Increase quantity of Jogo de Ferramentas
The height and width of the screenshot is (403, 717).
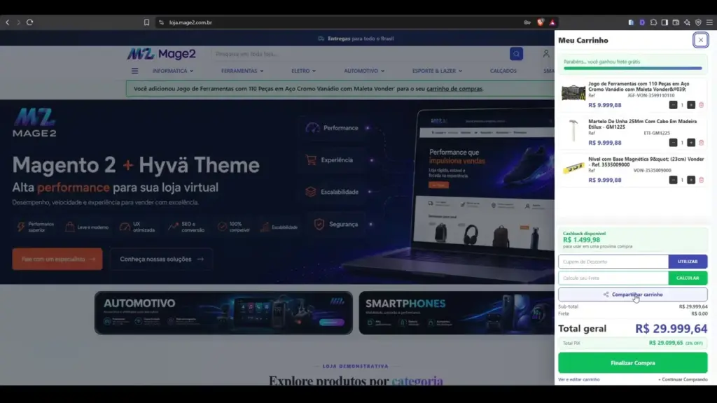pos(691,105)
